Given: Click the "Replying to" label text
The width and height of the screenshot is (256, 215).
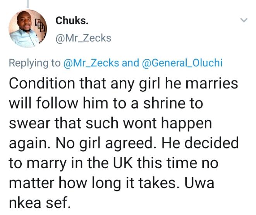Looking at the screenshot, I should click(35, 63).
